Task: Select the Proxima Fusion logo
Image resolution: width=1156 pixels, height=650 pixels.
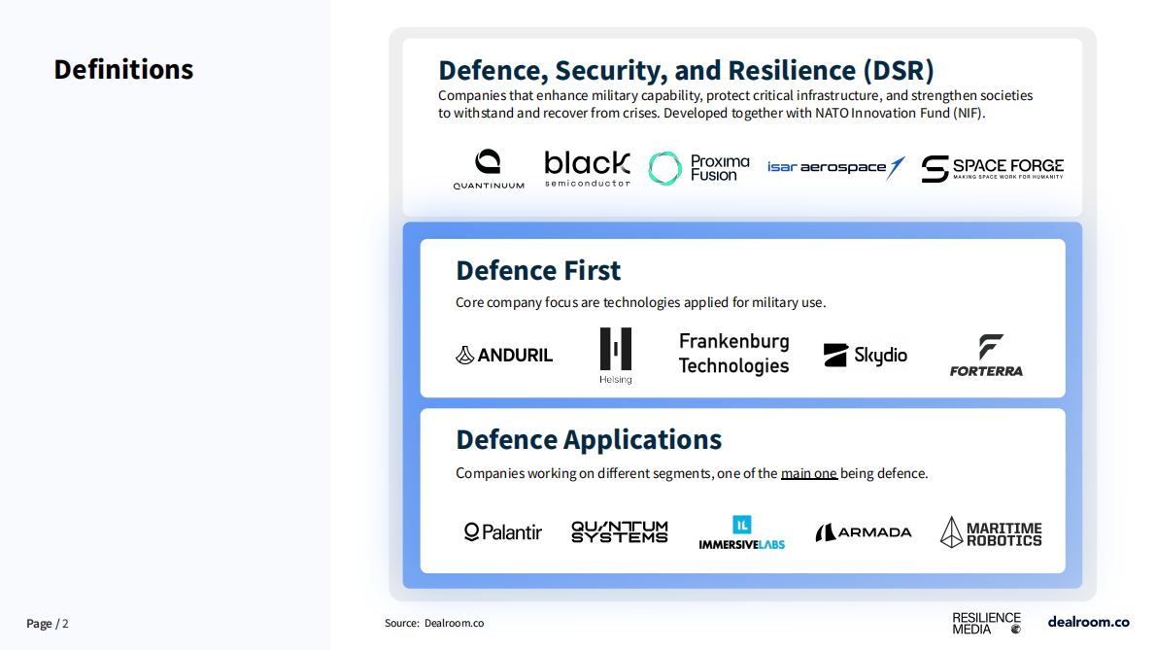Action: coord(698,168)
